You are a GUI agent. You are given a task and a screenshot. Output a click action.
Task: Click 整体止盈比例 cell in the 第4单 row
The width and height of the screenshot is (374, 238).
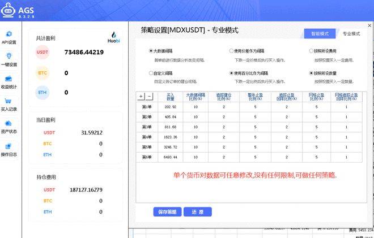255,137
